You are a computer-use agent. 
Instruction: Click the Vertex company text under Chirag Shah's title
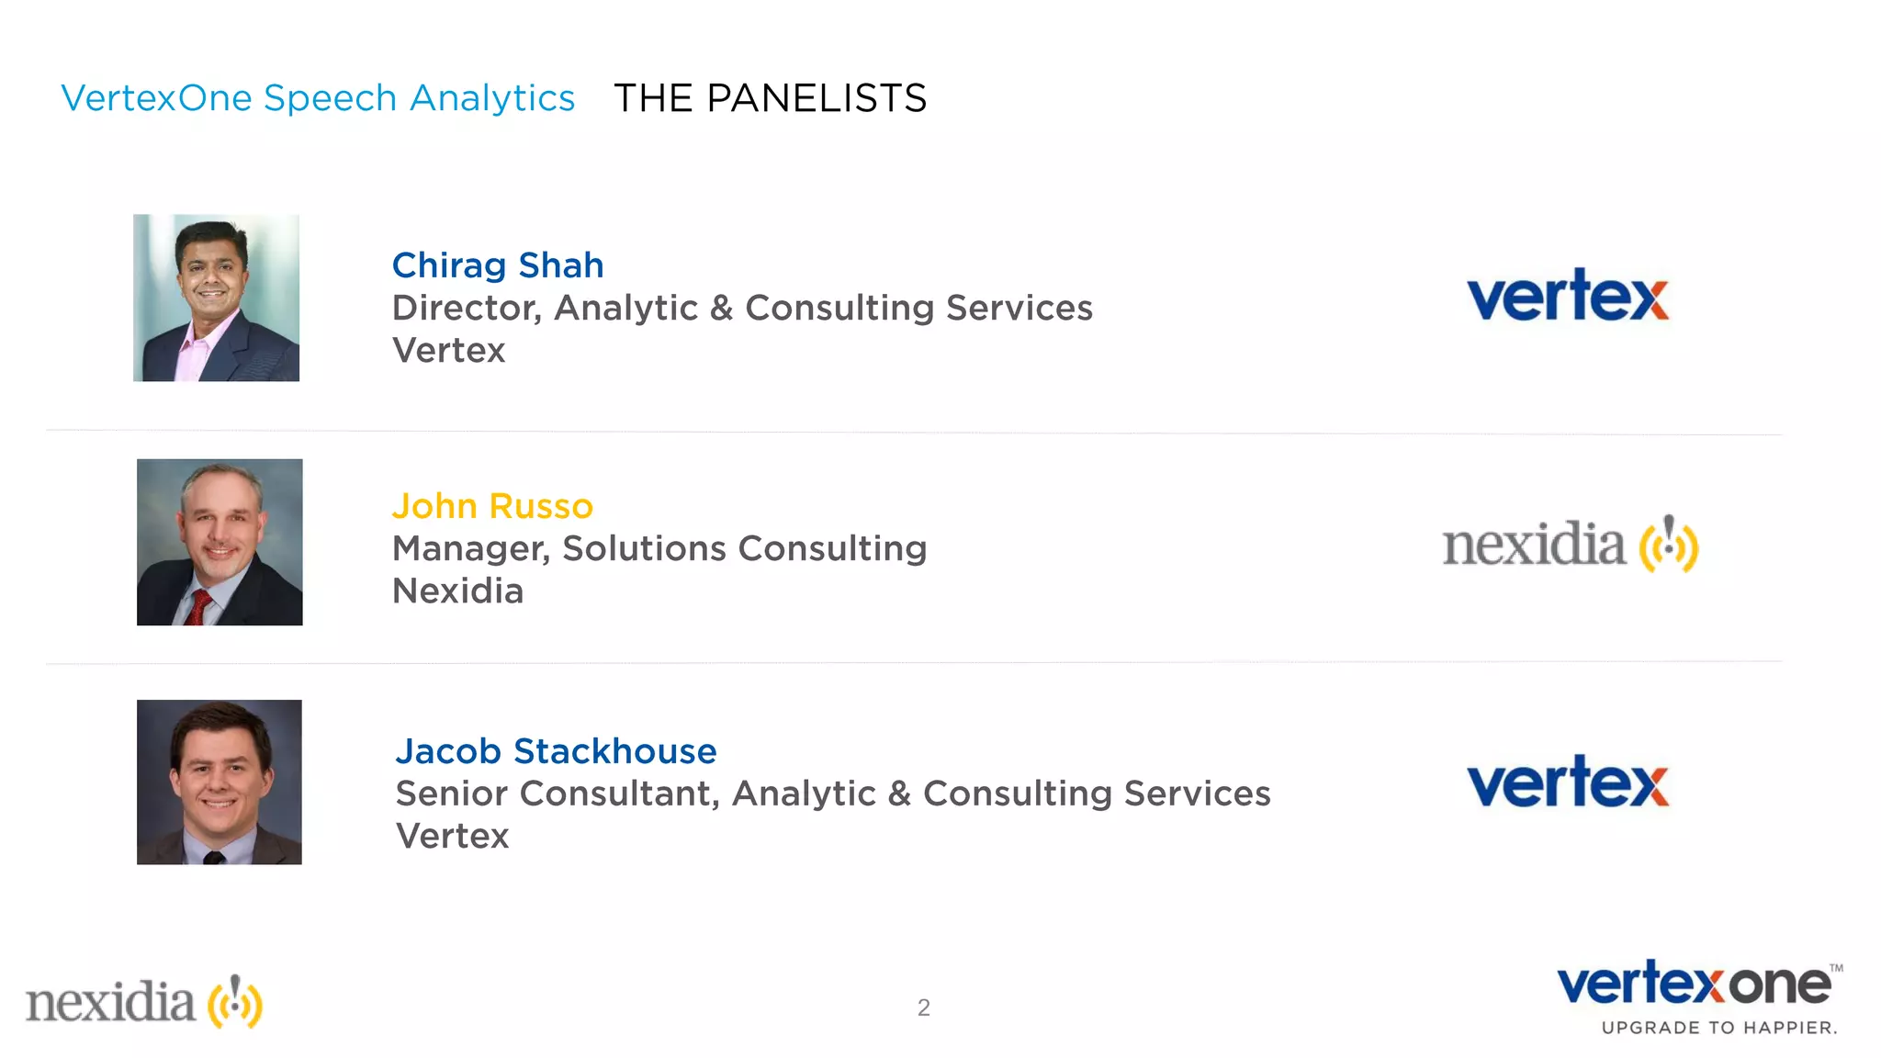click(x=448, y=350)
